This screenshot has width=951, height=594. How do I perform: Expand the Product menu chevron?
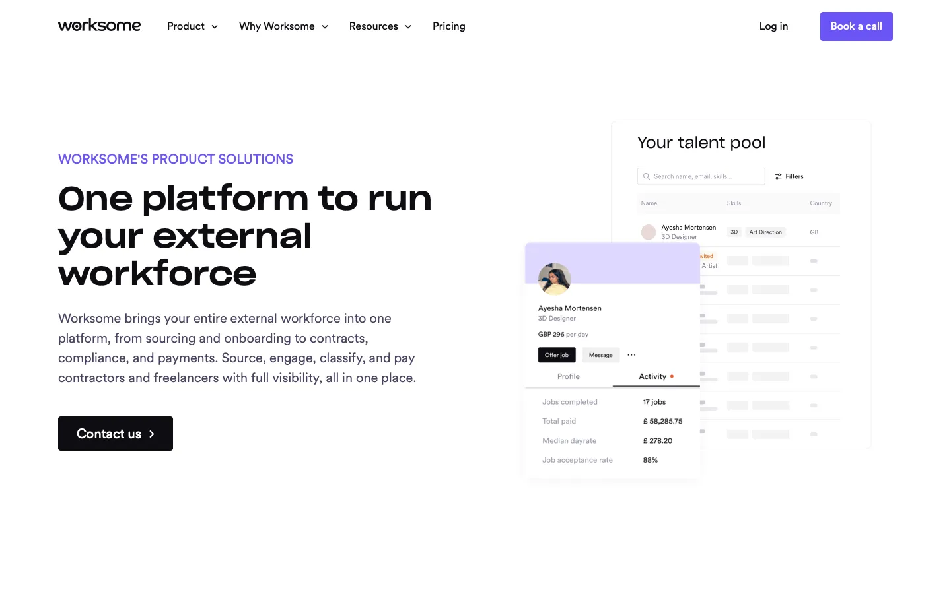point(215,27)
